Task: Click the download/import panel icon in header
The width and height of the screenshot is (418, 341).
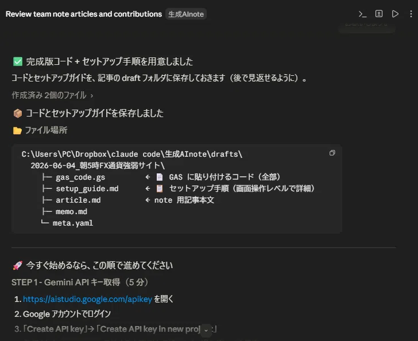Action: click(379, 14)
